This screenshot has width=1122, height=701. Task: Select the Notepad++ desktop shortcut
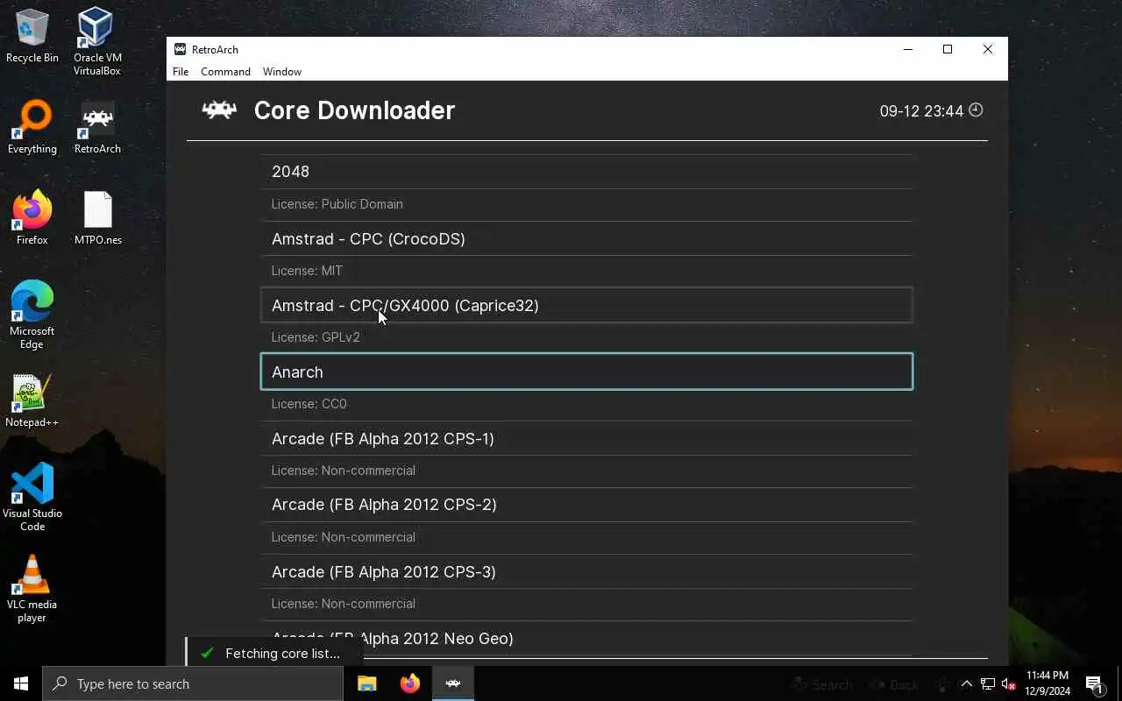[x=32, y=401]
